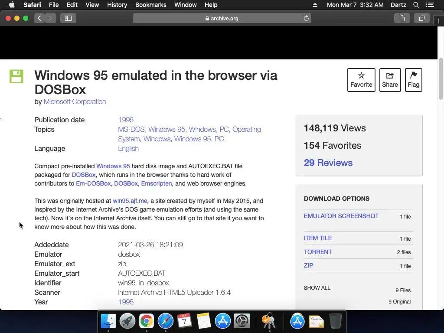The image size is (444, 333).
Task: Open the History menu
Action: pos(117,5)
